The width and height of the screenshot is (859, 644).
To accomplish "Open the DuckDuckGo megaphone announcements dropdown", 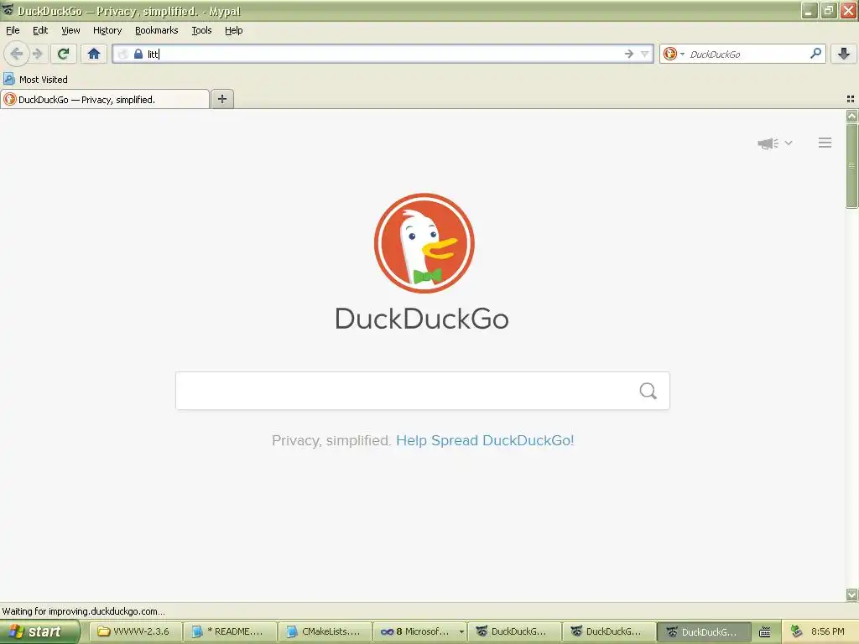I will click(774, 143).
